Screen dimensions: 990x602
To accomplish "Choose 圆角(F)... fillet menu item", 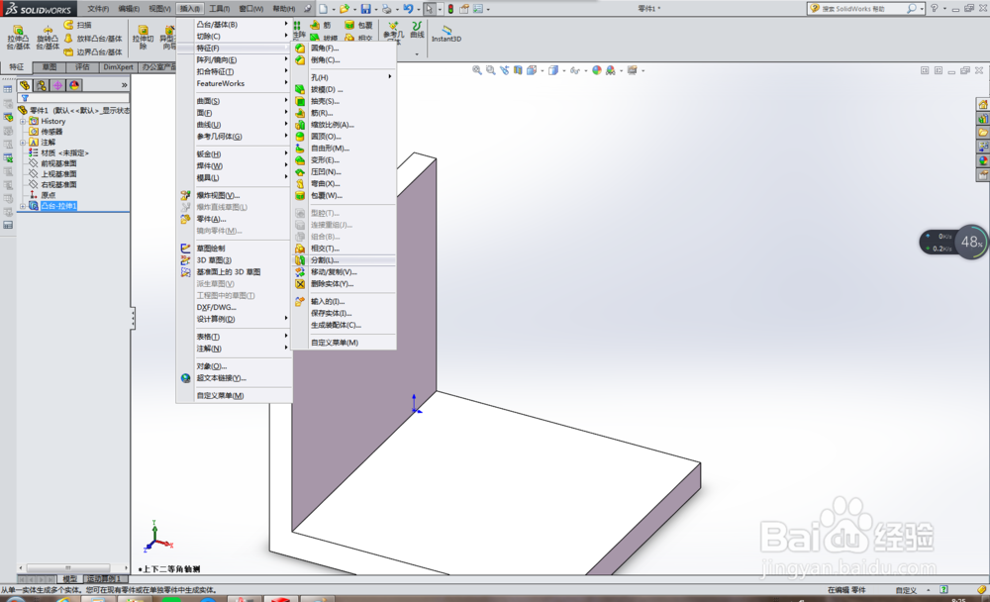I will pyautogui.click(x=345, y=48).
